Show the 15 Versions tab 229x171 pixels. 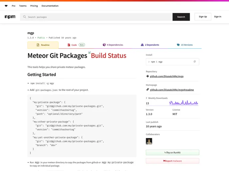pos(184,45)
